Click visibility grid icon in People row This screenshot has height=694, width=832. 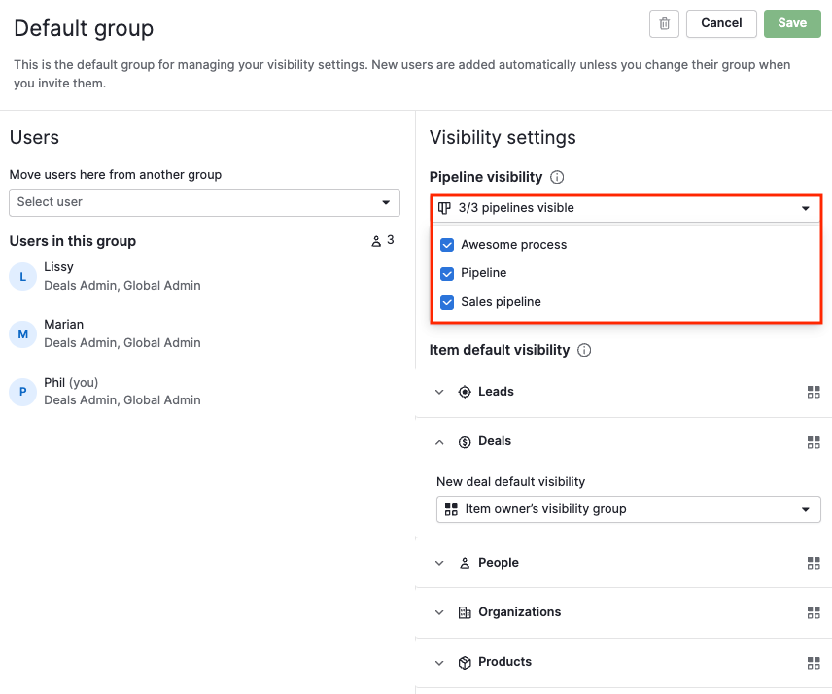813,563
